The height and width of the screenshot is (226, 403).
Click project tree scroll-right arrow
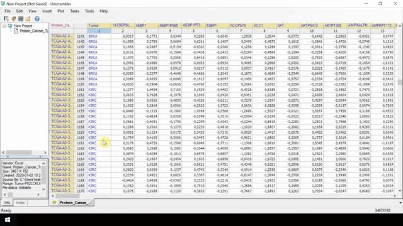[45, 153]
